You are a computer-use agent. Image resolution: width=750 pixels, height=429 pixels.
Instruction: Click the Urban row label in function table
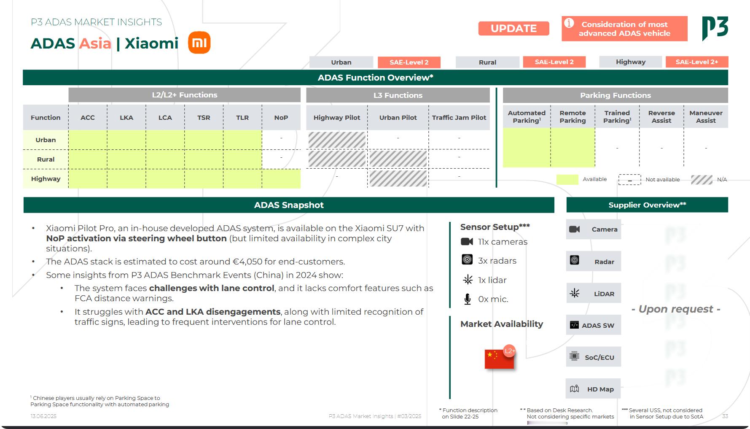pyautogui.click(x=46, y=140)
